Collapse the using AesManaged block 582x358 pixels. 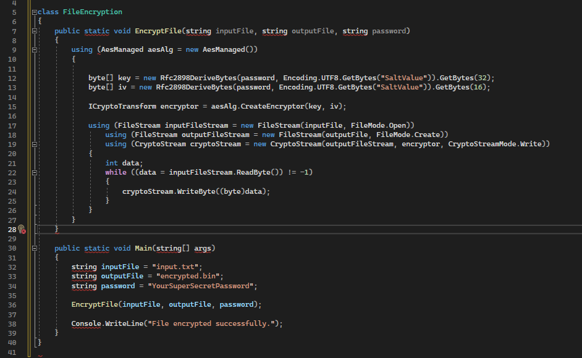(x=35, y=49)
